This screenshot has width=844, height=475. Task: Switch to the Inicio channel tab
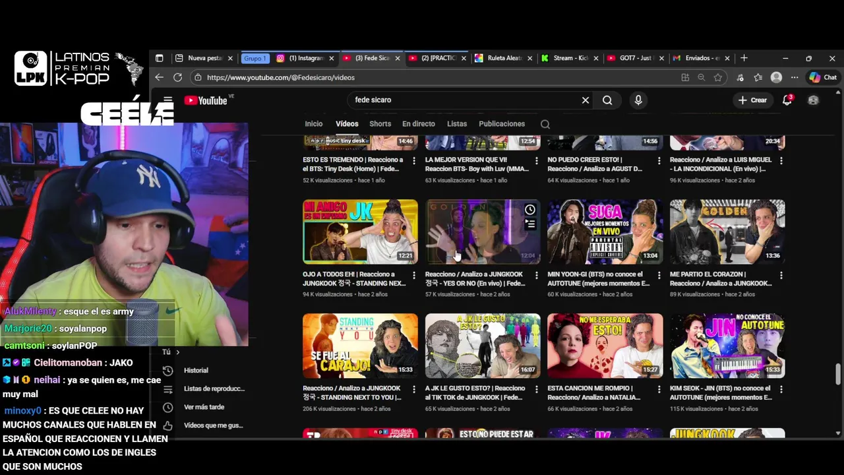tap(314, 124)
